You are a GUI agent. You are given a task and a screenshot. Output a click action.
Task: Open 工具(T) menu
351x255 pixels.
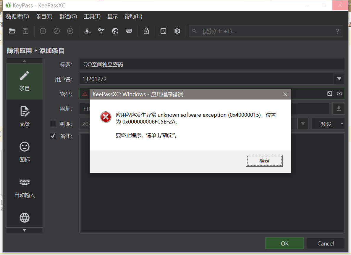click(x=92, y=17)
